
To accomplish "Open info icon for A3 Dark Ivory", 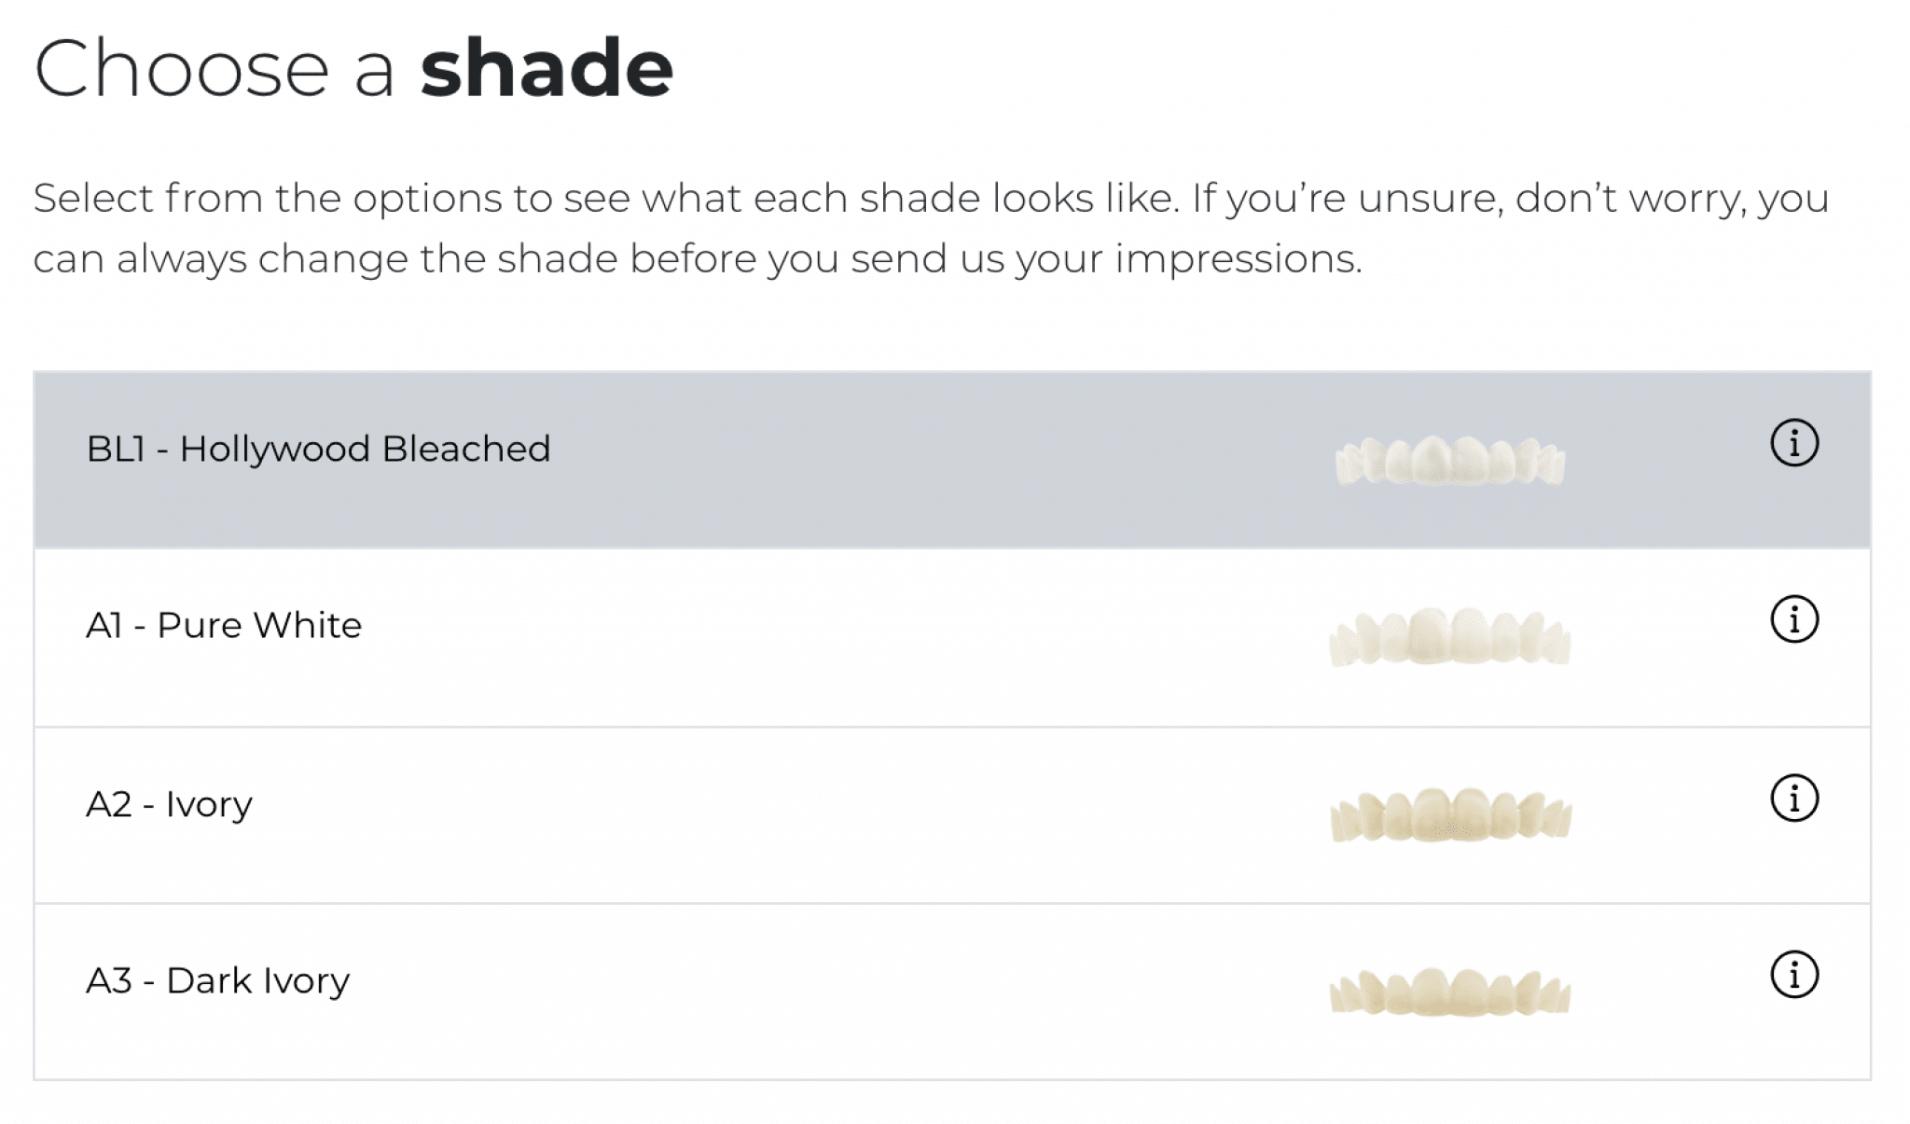I will 1794,975.
